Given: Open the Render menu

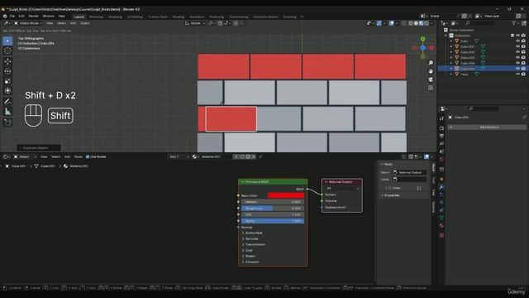Looking at the screenshot, I should [x=33, y=17].
